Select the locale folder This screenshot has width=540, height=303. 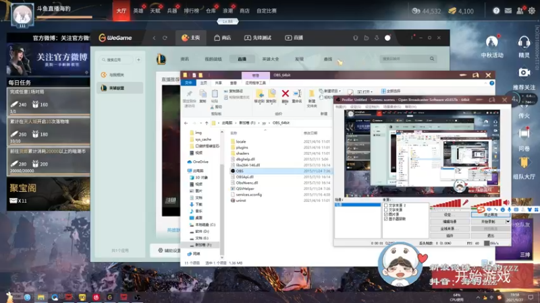(241, 141)
